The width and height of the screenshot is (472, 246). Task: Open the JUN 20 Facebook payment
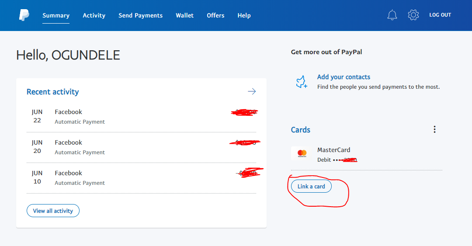click(142, 148)
